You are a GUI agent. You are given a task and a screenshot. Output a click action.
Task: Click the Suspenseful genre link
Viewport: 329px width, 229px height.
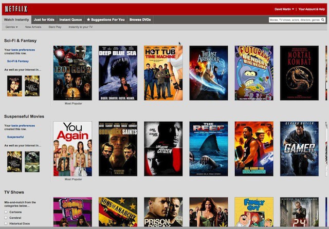coord(15,137)
